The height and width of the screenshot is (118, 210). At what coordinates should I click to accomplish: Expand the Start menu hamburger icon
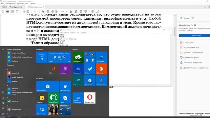click(3, 49)
